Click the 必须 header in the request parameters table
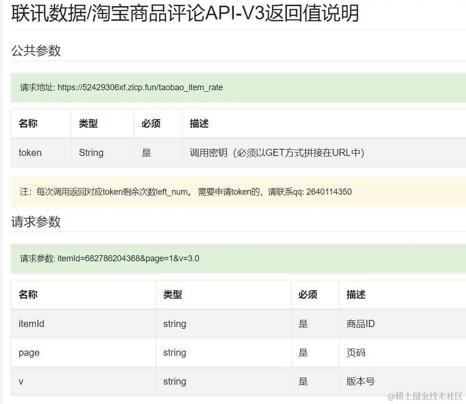The image size is (466, 404). [307, 294]
